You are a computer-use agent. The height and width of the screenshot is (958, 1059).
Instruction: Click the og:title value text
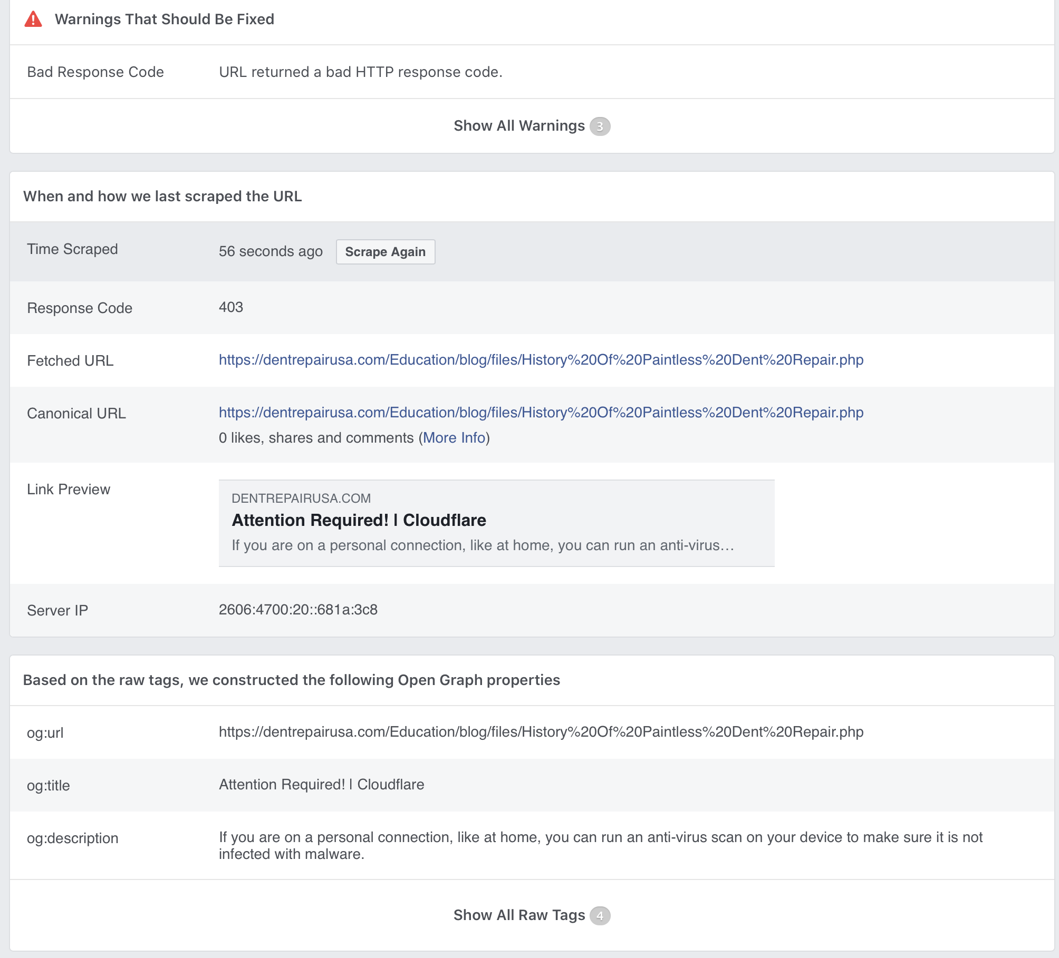(x=321, y=785)
